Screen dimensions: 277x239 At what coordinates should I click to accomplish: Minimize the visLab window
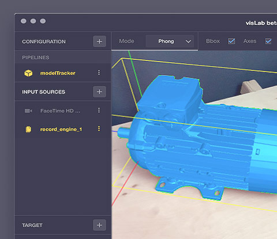(x=33, y=21)
